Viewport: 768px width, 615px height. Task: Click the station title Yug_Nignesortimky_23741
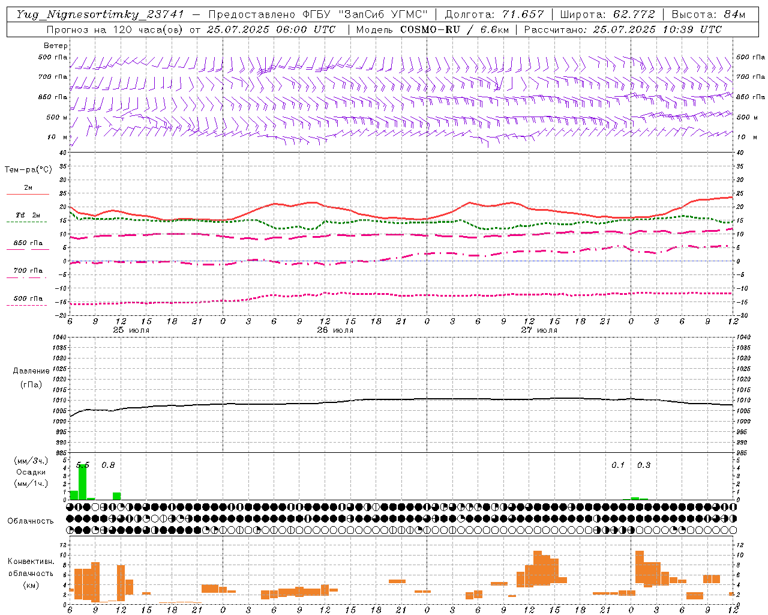click(100, 14)
